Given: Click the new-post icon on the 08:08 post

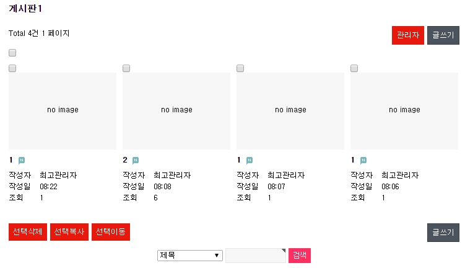Looking at the screenshot, I should click(x=136, y=161).
